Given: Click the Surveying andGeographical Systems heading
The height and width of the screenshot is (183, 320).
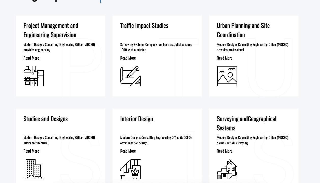Looking at the screenshot, I should coord(246,123).
